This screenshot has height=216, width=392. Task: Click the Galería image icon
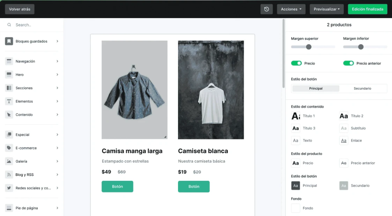(9, 161)
